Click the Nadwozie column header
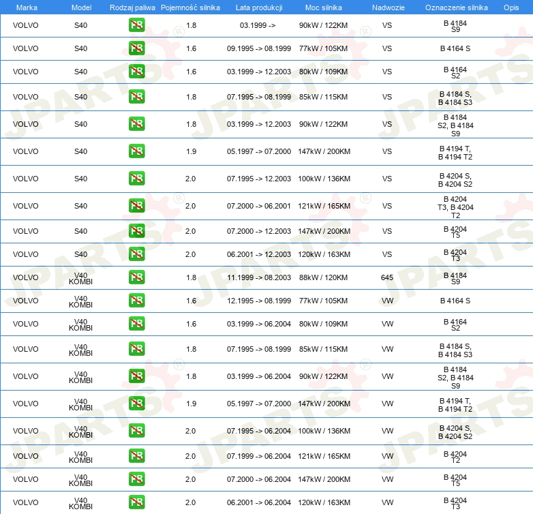 (389, 7)
